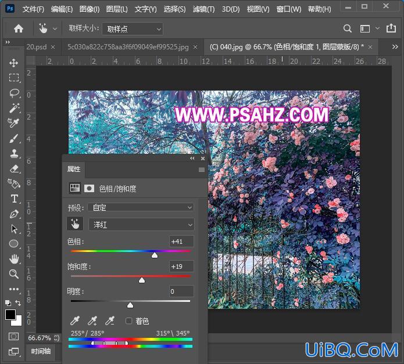
Task: Click the 饱和度 value field showing +19
Action: (x=181, y=266)
